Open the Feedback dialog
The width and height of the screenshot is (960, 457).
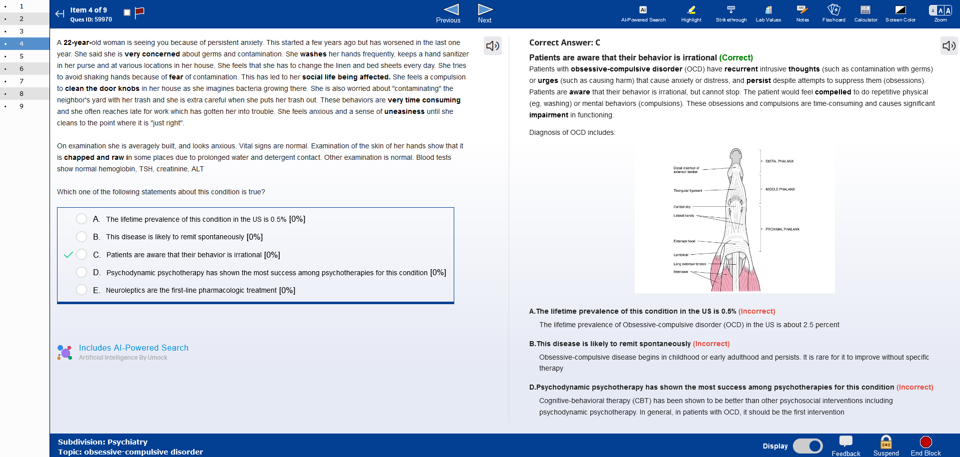coord(846,446)
